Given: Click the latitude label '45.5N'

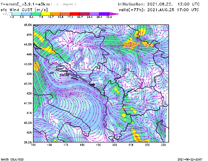Looking at the screenshot, I should tap(28, 25).
